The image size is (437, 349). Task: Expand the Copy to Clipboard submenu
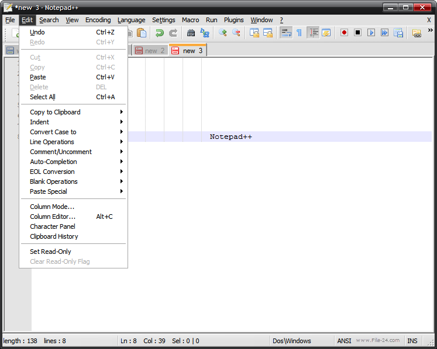click(73, 112)
